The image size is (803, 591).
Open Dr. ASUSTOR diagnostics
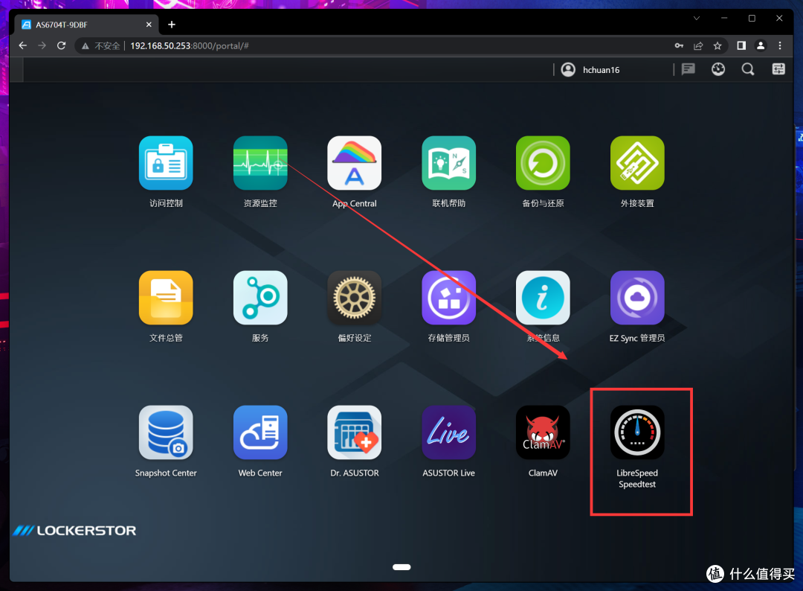point(355,432)
